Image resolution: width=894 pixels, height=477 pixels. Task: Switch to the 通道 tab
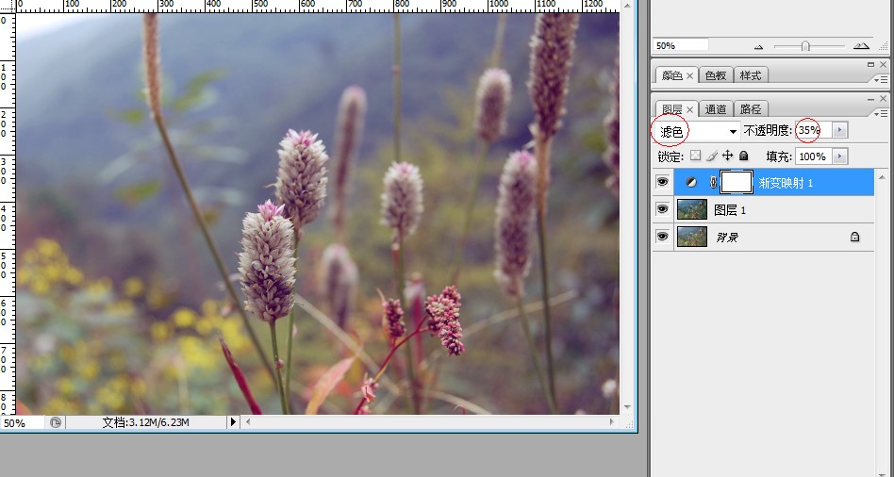tap(717, 109)
